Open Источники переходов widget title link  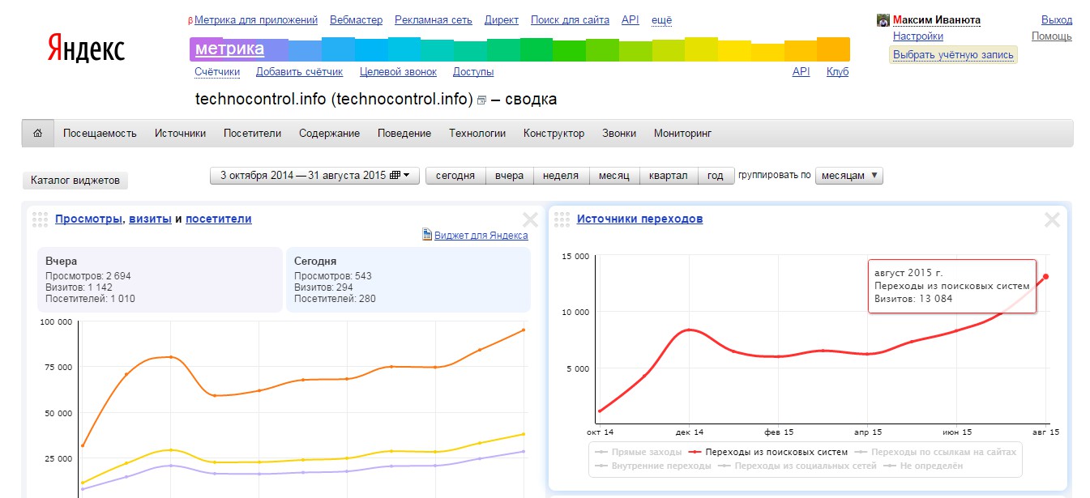click(x=639, y=219)
